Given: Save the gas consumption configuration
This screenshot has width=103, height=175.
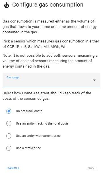Looking at the screenshot, I should point(92,168).
